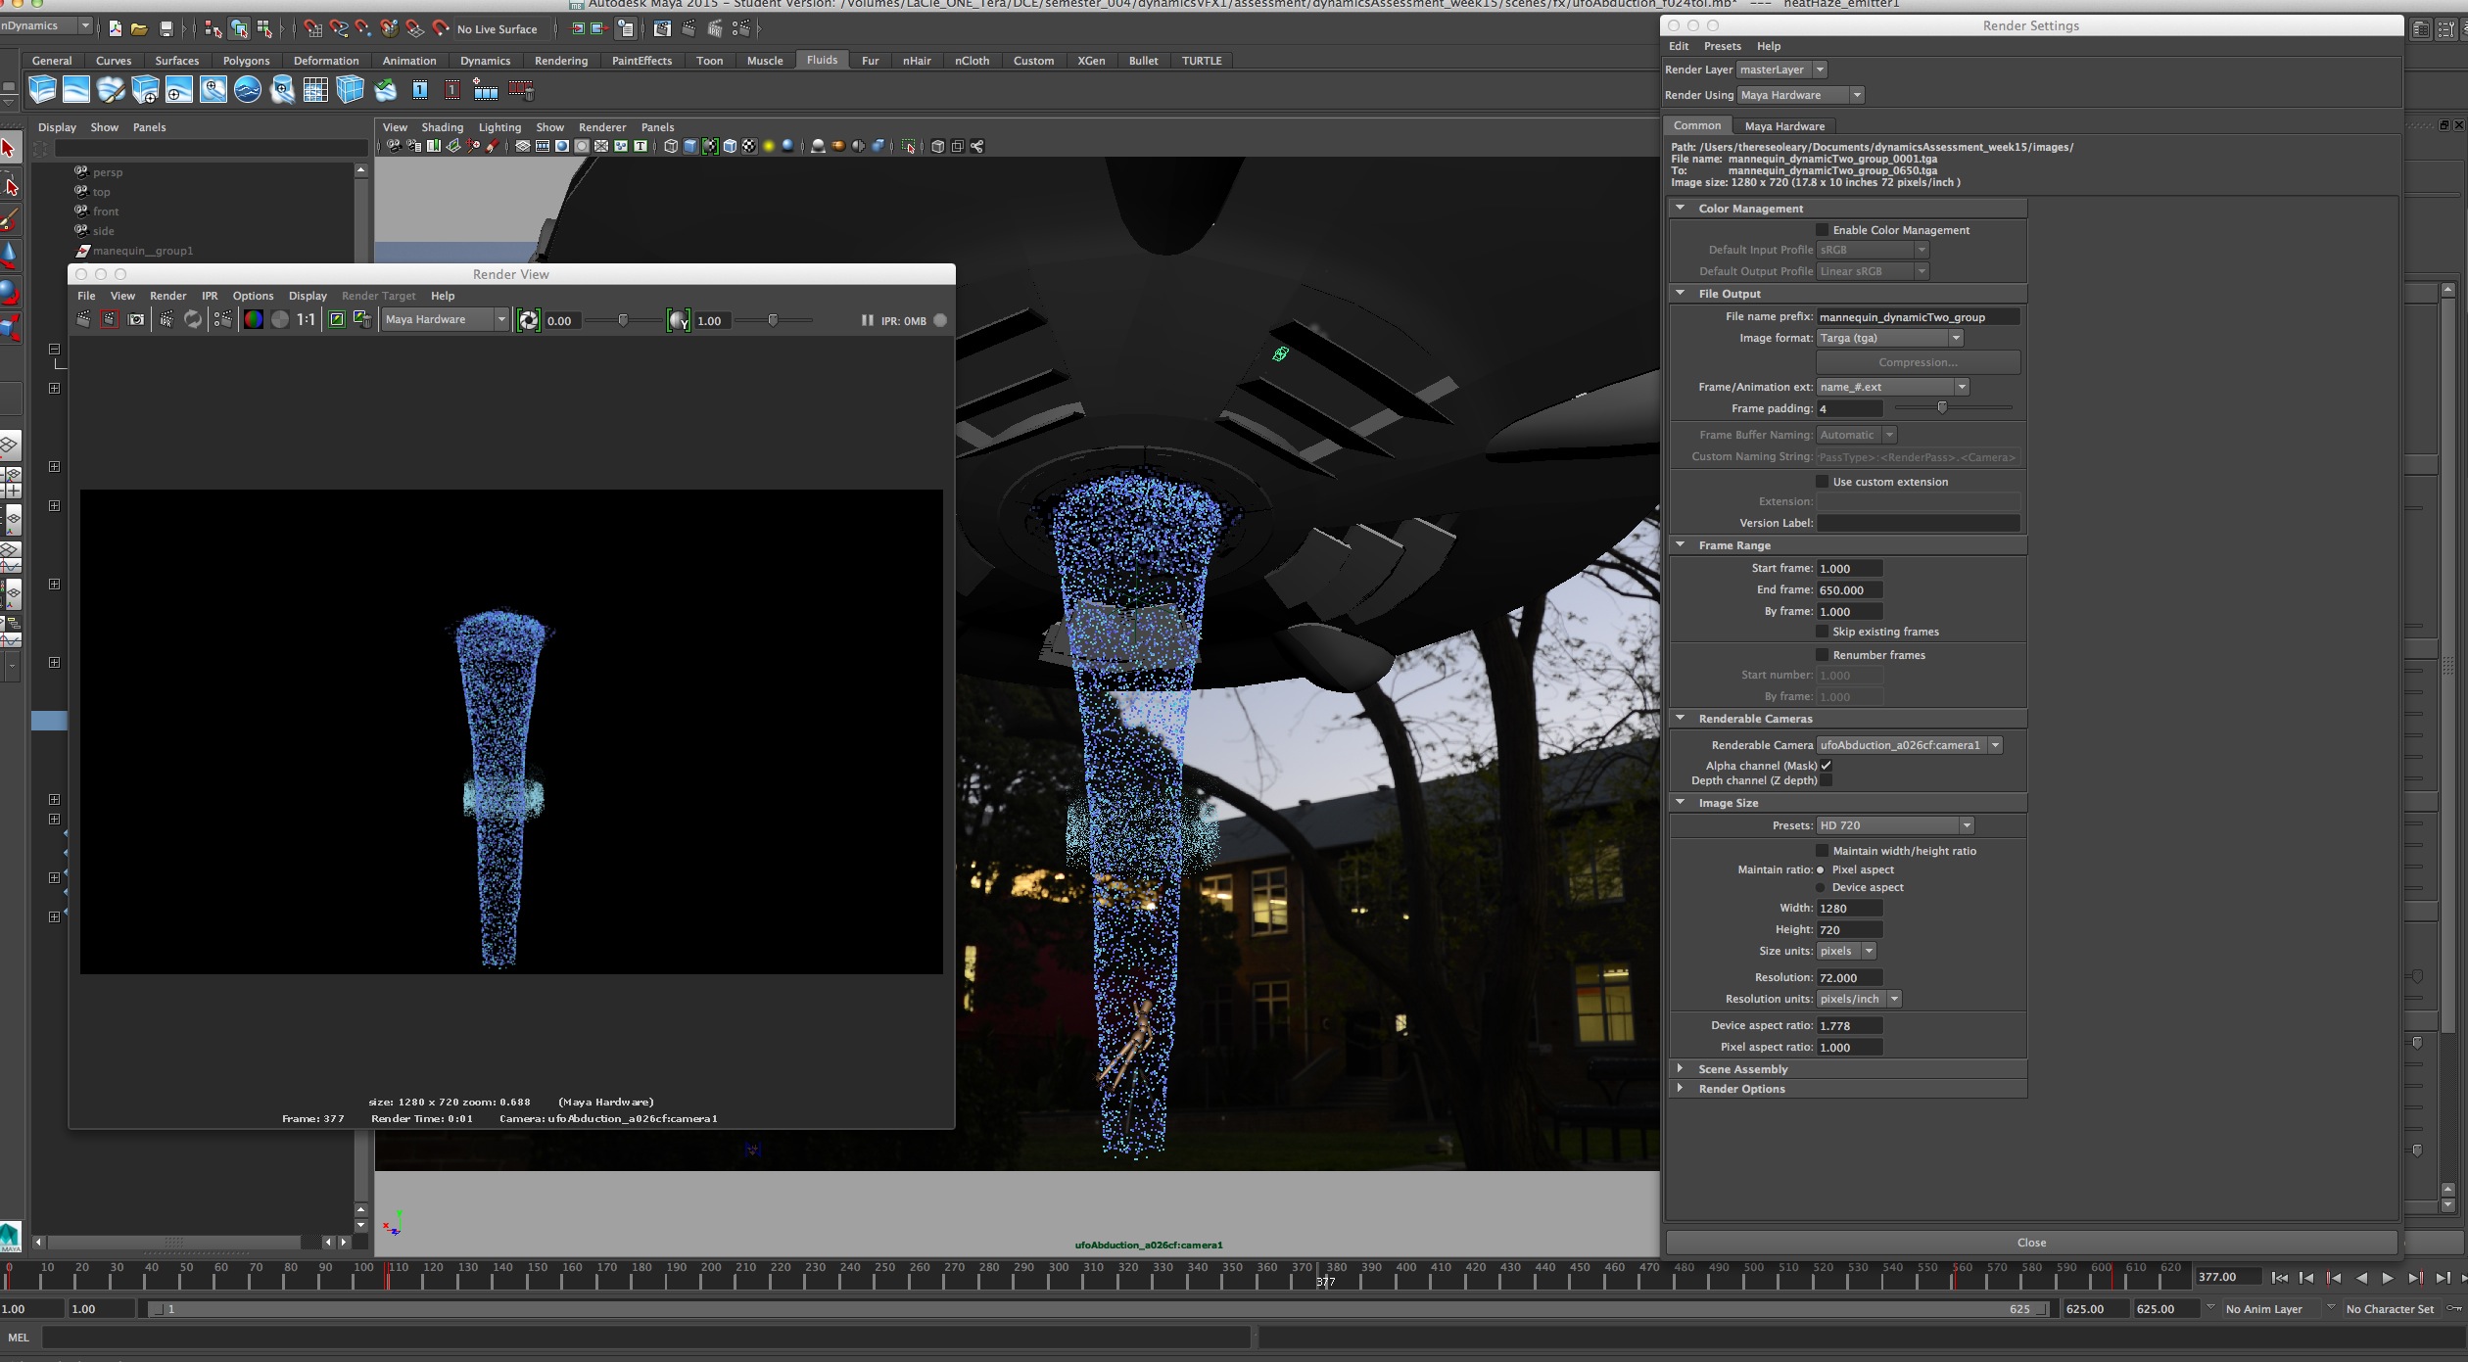The width and height of the screenshot is (2468, 1362).
Task: Start IPR render from Render View toolbar
Action: [x=166, y=319]
